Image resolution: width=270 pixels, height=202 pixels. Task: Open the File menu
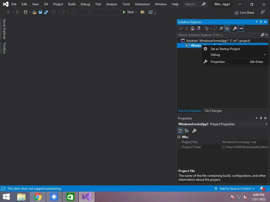click(14, 4)
